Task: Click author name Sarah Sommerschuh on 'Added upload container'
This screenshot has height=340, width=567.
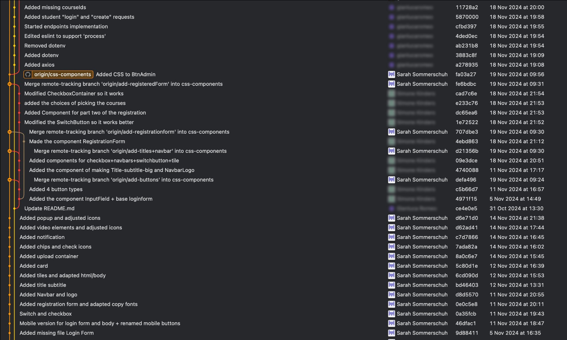Action: click(x=422, y=256)
